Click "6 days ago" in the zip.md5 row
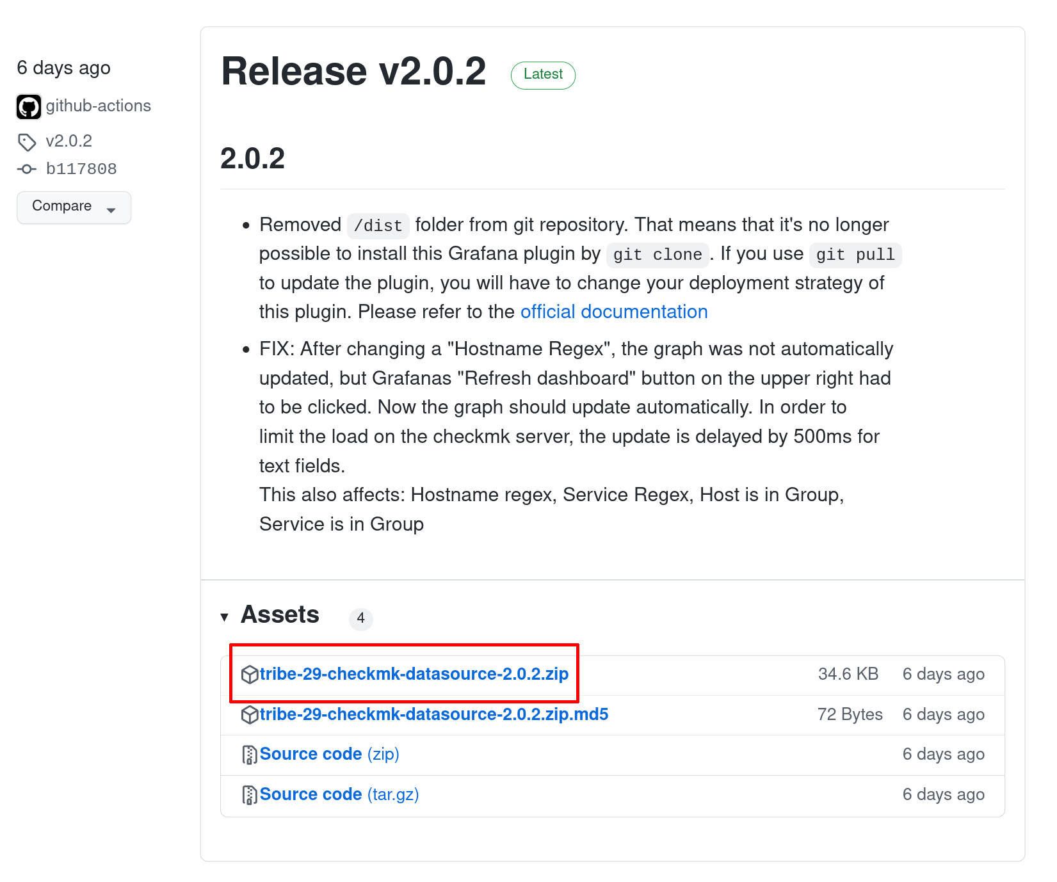 coord(944,714)
